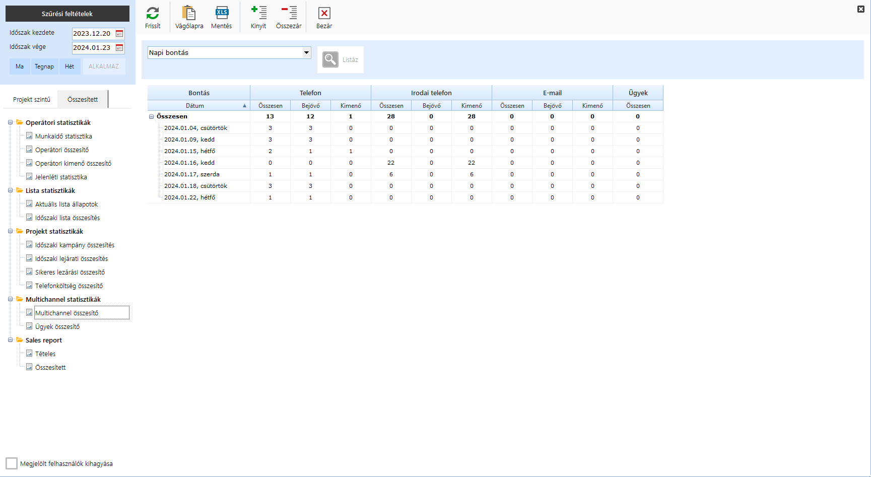Viewport: 871px width, 477px height.
Task: Toggle Megjelölt felhasználók kihagyása checkbox
Action: [x=12, y=463]
